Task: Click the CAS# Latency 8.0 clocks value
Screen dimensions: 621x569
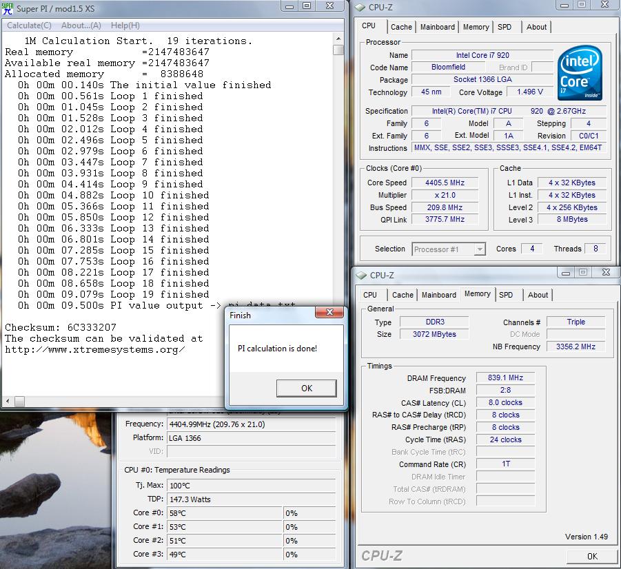Action: tap(505, 402)
